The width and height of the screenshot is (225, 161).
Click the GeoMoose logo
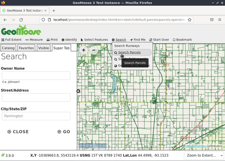pyautogui.click(x=21, y=30)
